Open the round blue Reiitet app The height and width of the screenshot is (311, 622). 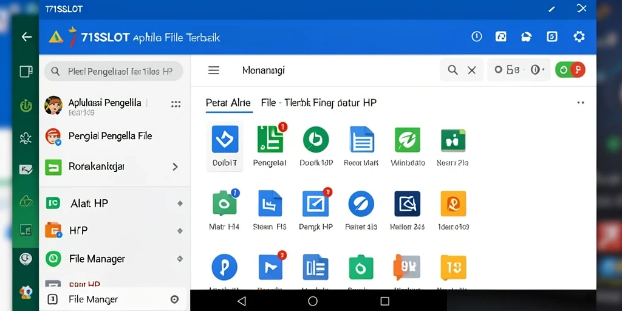point(361,203)
